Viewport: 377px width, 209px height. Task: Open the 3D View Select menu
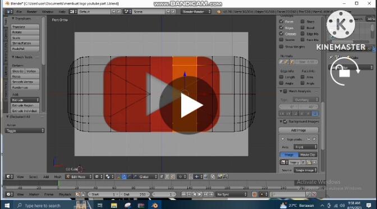pyautogui.click(x=33, y=177)
